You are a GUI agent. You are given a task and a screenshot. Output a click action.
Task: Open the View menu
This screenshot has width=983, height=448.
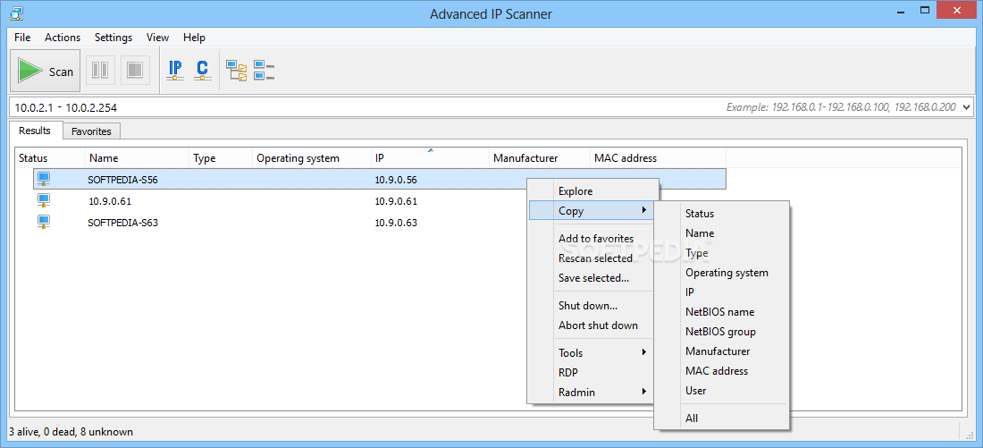[157, 38]
